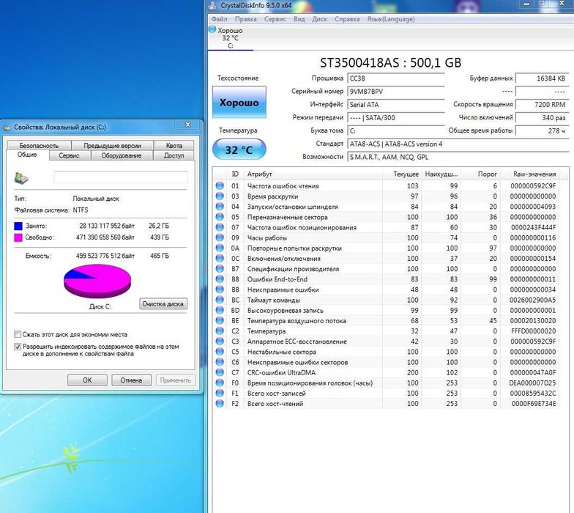Click the serial number field 9VM87BPV
This screenshot has height=513, width=574.
click(395, 92)
